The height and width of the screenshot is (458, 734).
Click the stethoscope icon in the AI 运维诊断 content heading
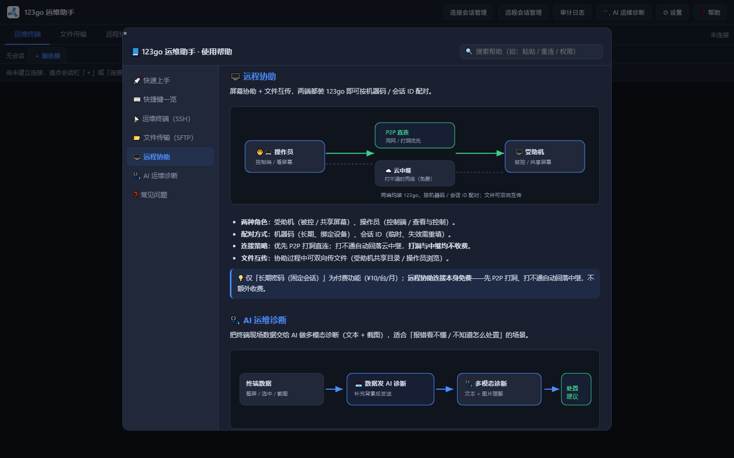point(235,320)
